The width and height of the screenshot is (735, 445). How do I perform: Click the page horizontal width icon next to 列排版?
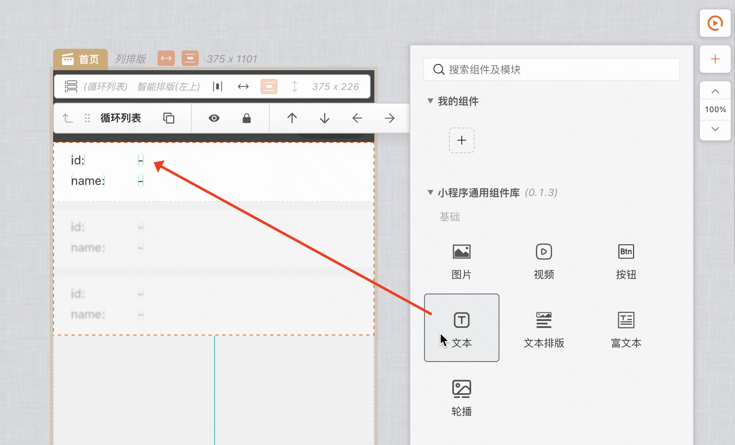pyautogui.click(x=166, y=58)
